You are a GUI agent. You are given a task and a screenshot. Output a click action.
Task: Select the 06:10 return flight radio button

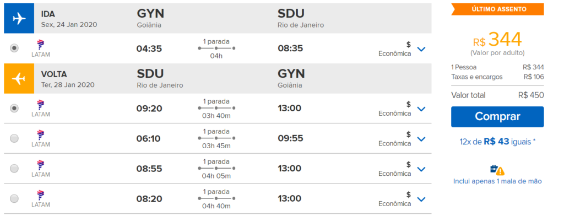[x=14, y=138]
